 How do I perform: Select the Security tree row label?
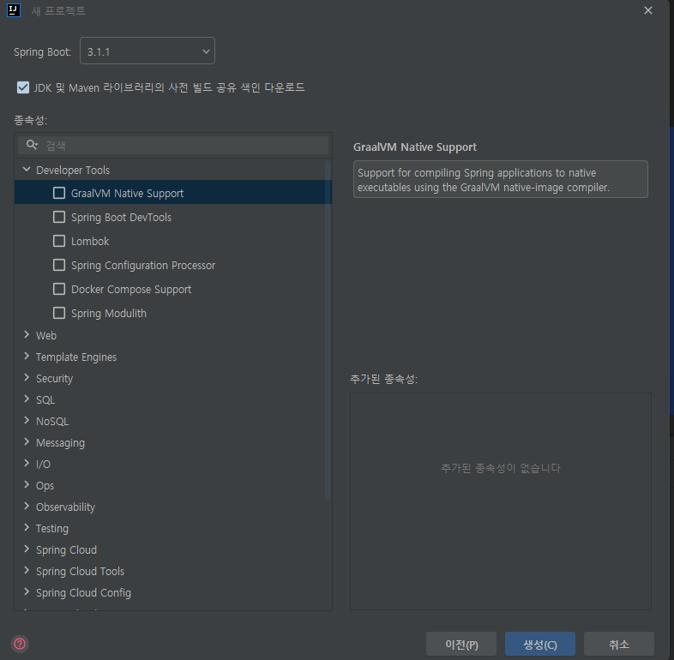54,379
